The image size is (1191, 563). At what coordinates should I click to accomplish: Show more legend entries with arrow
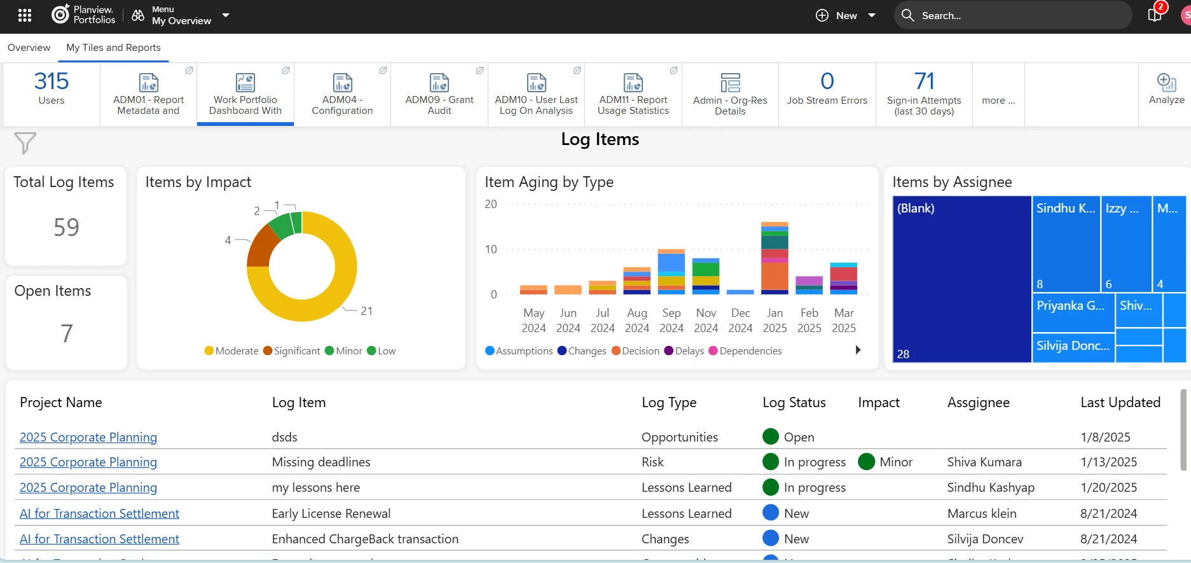(858, 350)
